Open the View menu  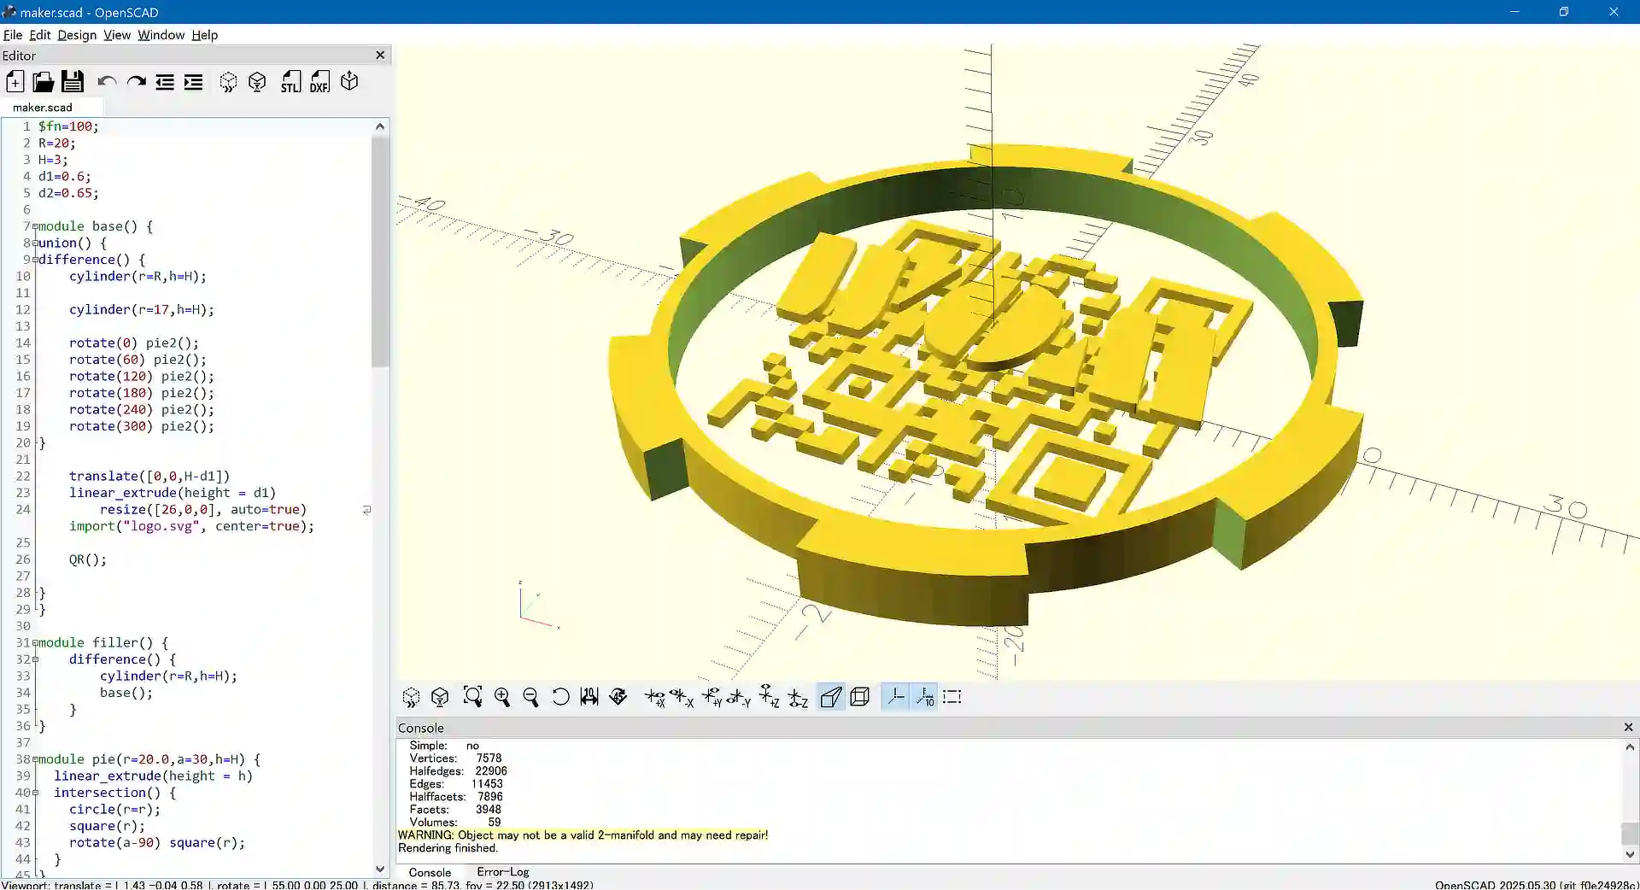(117, 35)
